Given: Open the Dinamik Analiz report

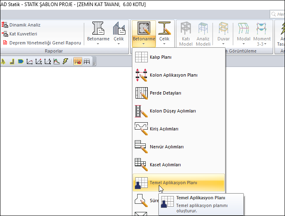Looking at the screenshot, I should click(25, 25).
